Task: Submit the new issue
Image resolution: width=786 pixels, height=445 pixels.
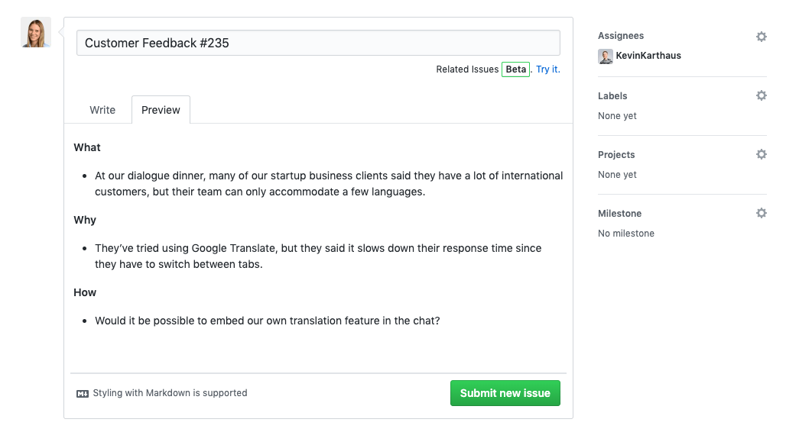Action: pyautogui.click(x=505, y=392)
